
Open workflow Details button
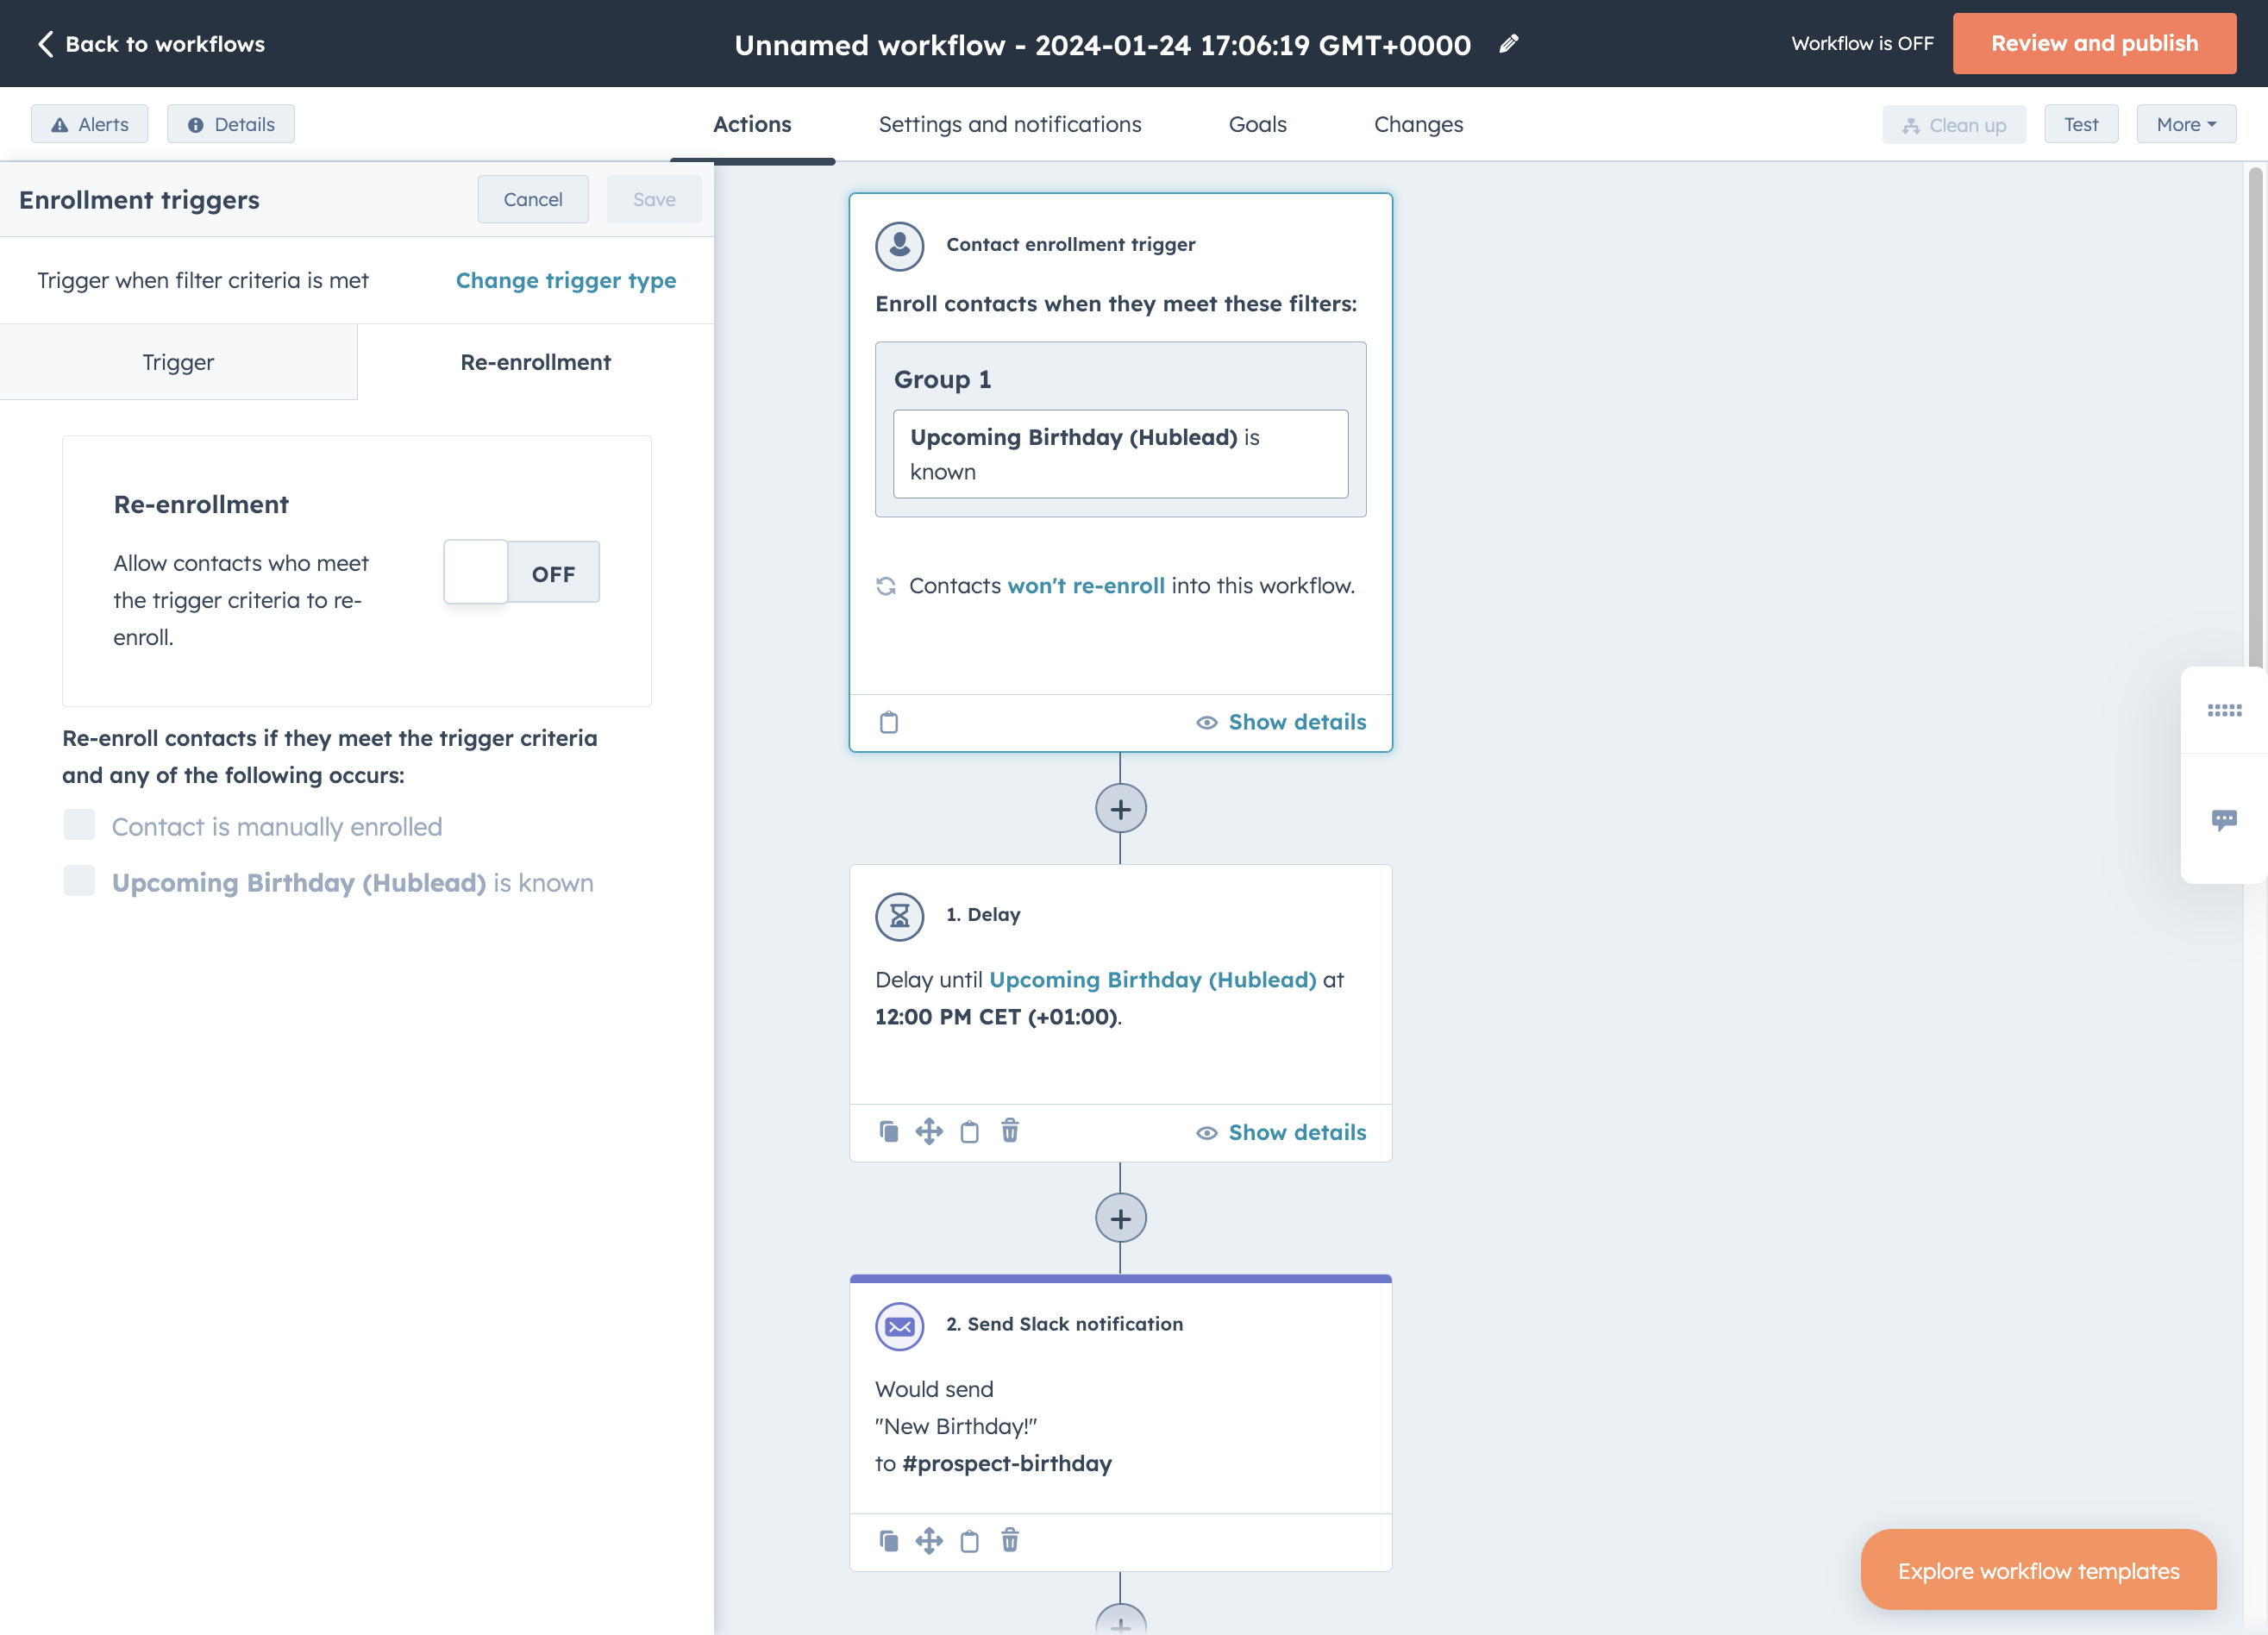pos(231,124)
